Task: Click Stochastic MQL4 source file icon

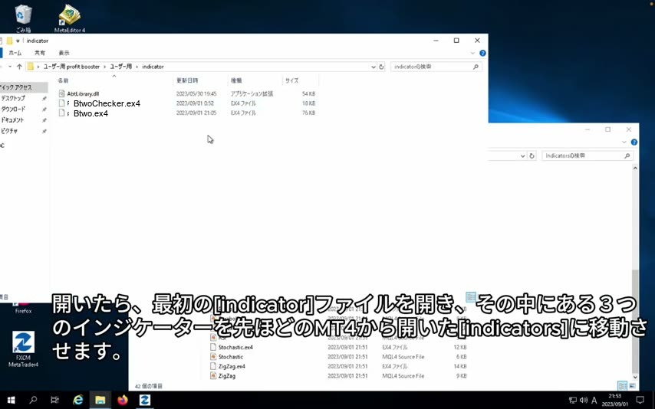Action: coord(213,356)
